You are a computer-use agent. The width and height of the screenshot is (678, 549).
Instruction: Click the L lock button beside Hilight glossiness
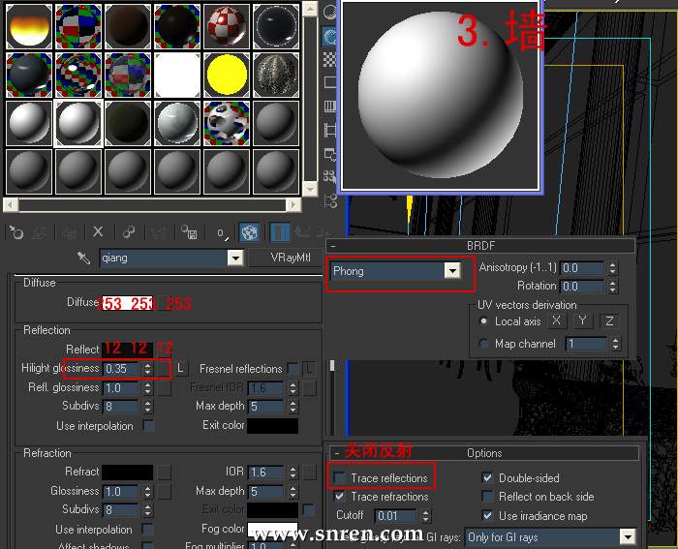pos(180,369)
